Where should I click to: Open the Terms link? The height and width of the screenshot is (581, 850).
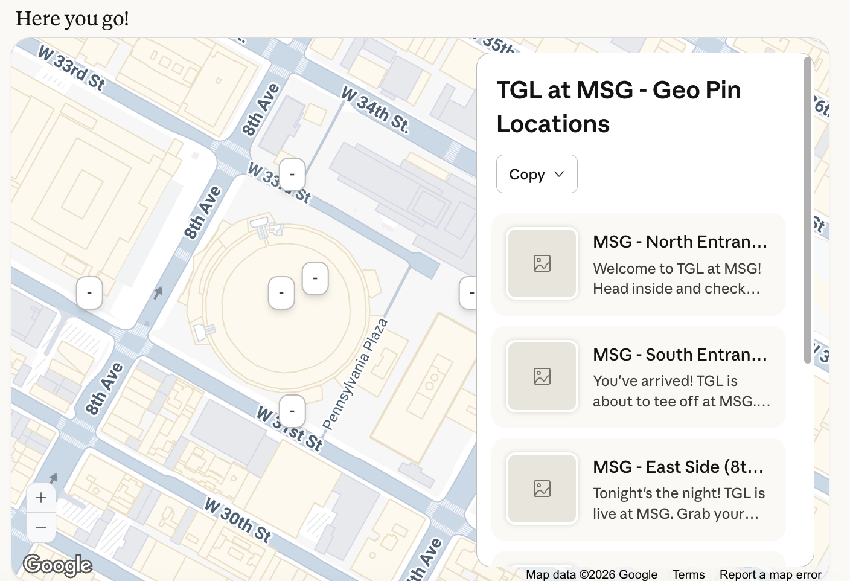coord(688,574)
